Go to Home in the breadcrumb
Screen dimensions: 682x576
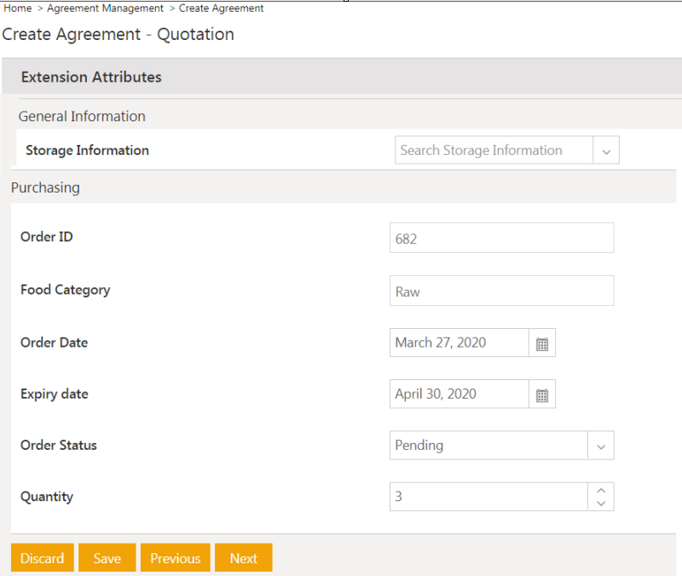18,9
